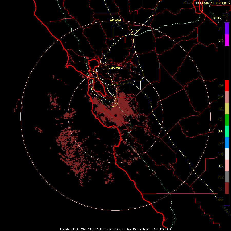
Task: Click the RA light green legend swatch
Action: (x=227, y=131)
